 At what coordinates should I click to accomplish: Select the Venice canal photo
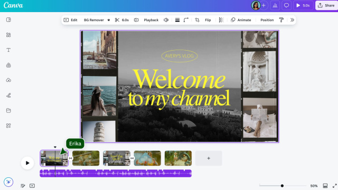(100, 50)
